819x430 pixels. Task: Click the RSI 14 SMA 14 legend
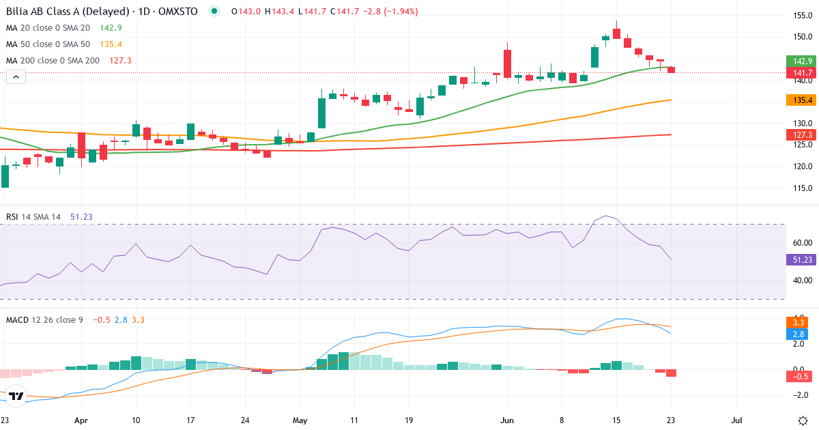click(x=33, y=217)
